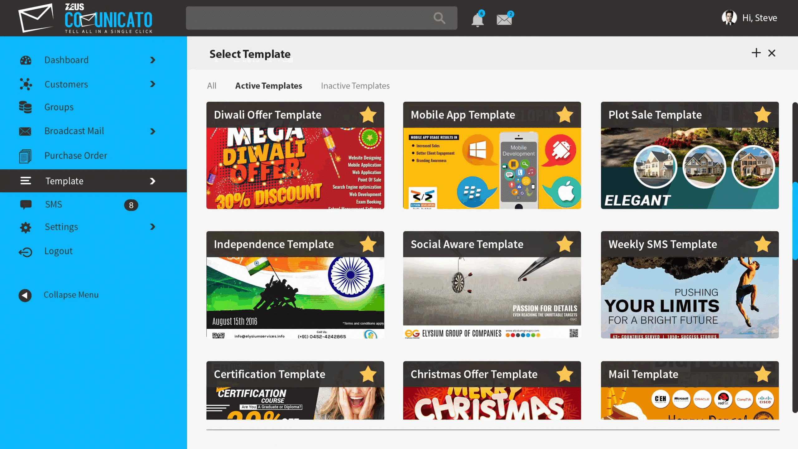The height and width of the screenshot is (449, 798).
Task: Click the Groups database icon in sidebar
Action: 25,107
